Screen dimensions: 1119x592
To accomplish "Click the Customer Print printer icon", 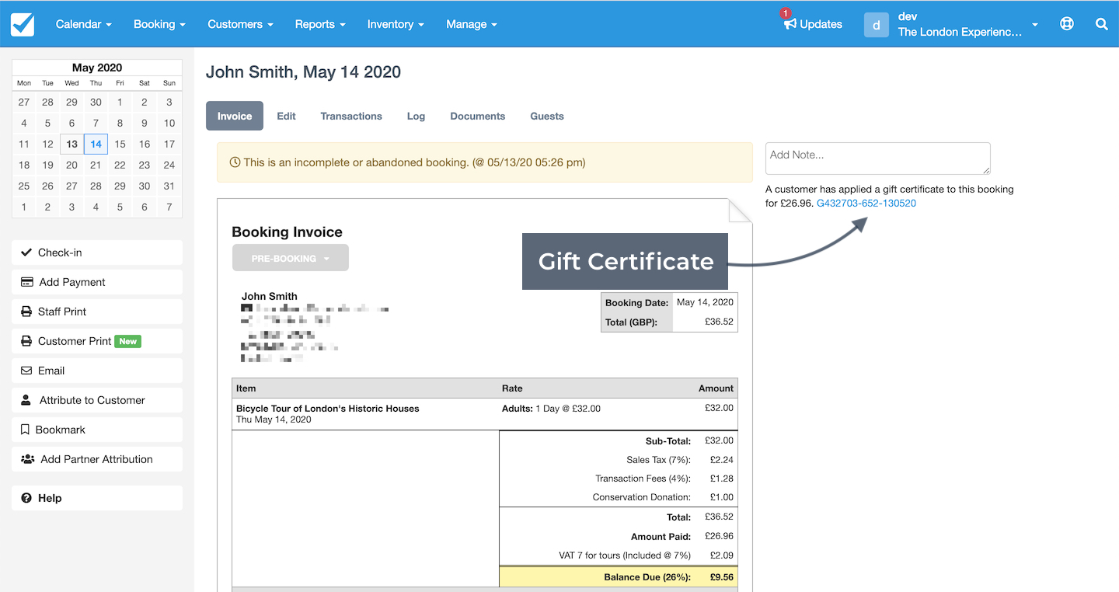I will click(26, 341).
